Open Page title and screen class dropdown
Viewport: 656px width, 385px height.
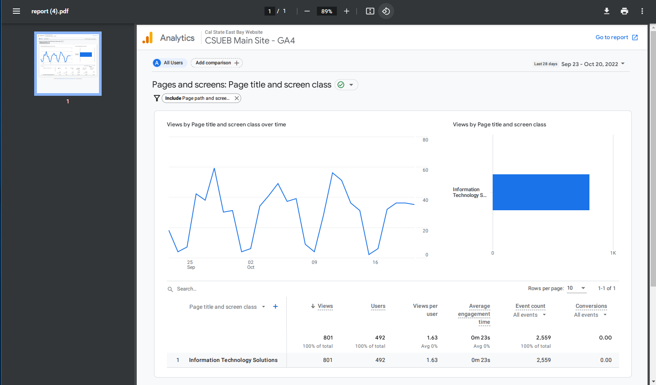click(x=264, y=307)
